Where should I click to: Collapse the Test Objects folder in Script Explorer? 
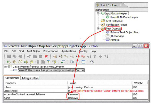coord(98,28)
